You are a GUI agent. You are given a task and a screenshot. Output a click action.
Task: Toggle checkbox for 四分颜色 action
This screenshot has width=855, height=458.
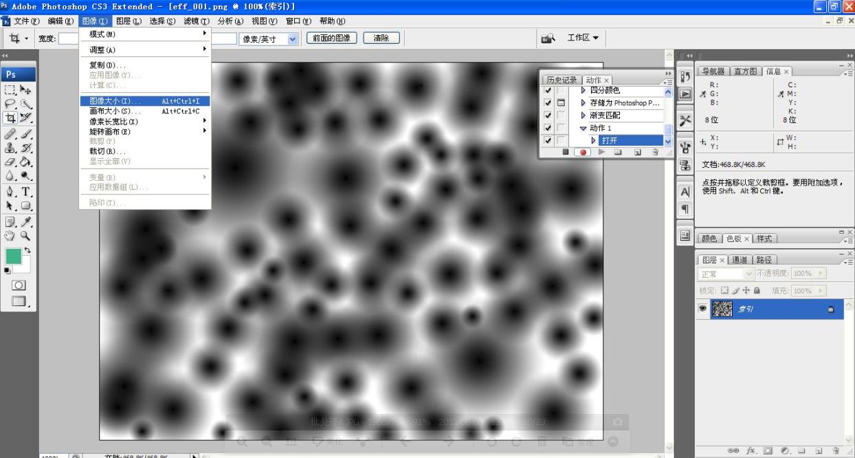coord(548,91)
